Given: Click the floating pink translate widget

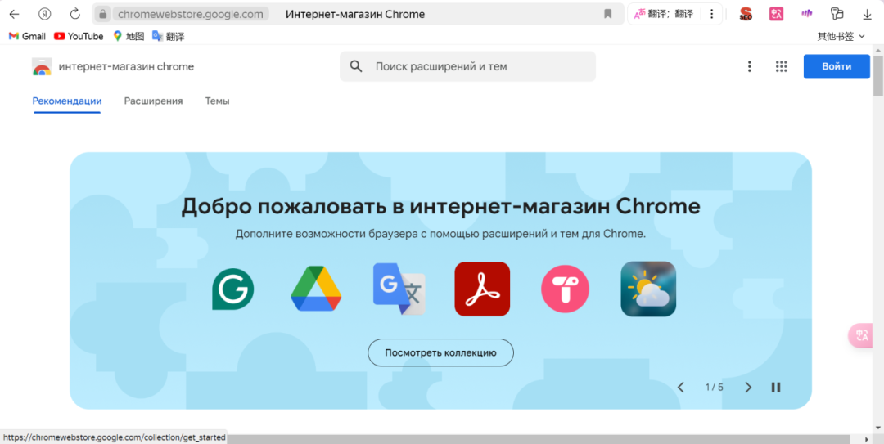Looking at the screenshot, I should coord(861,336).
